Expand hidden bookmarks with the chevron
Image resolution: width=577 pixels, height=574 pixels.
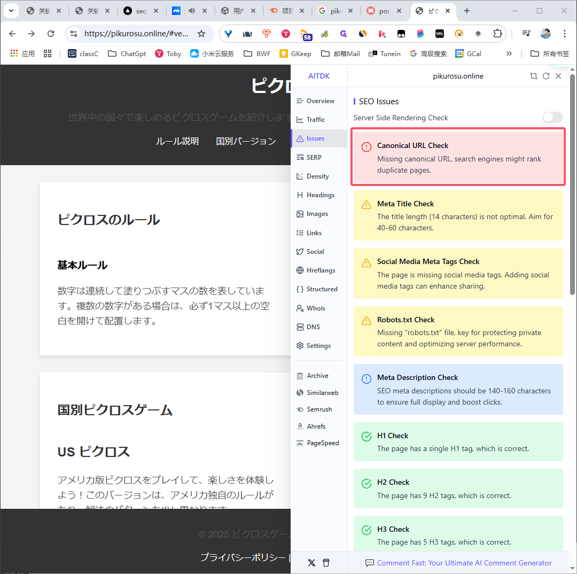(x=509, y=54)
